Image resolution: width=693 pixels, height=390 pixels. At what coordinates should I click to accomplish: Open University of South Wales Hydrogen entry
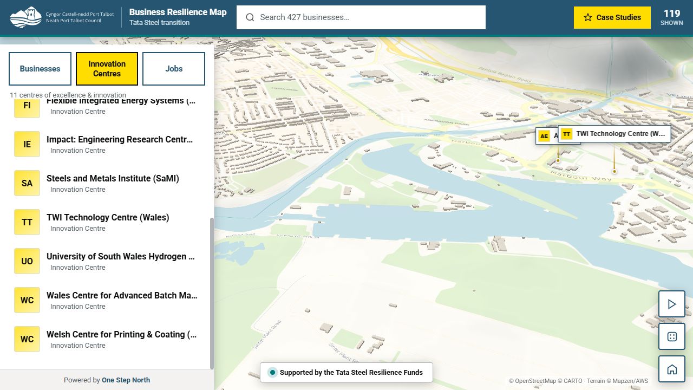coord(108,261)
